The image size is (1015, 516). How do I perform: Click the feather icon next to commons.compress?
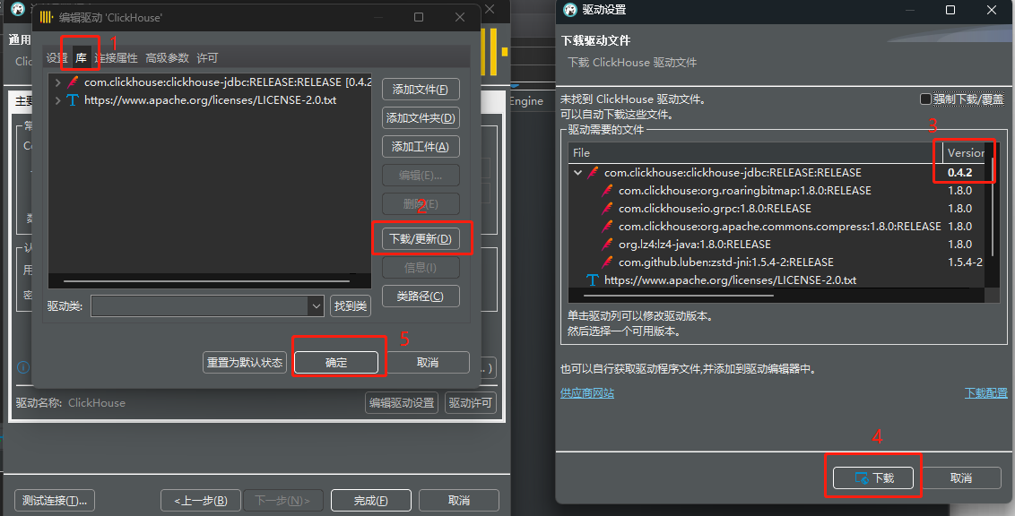607,227
